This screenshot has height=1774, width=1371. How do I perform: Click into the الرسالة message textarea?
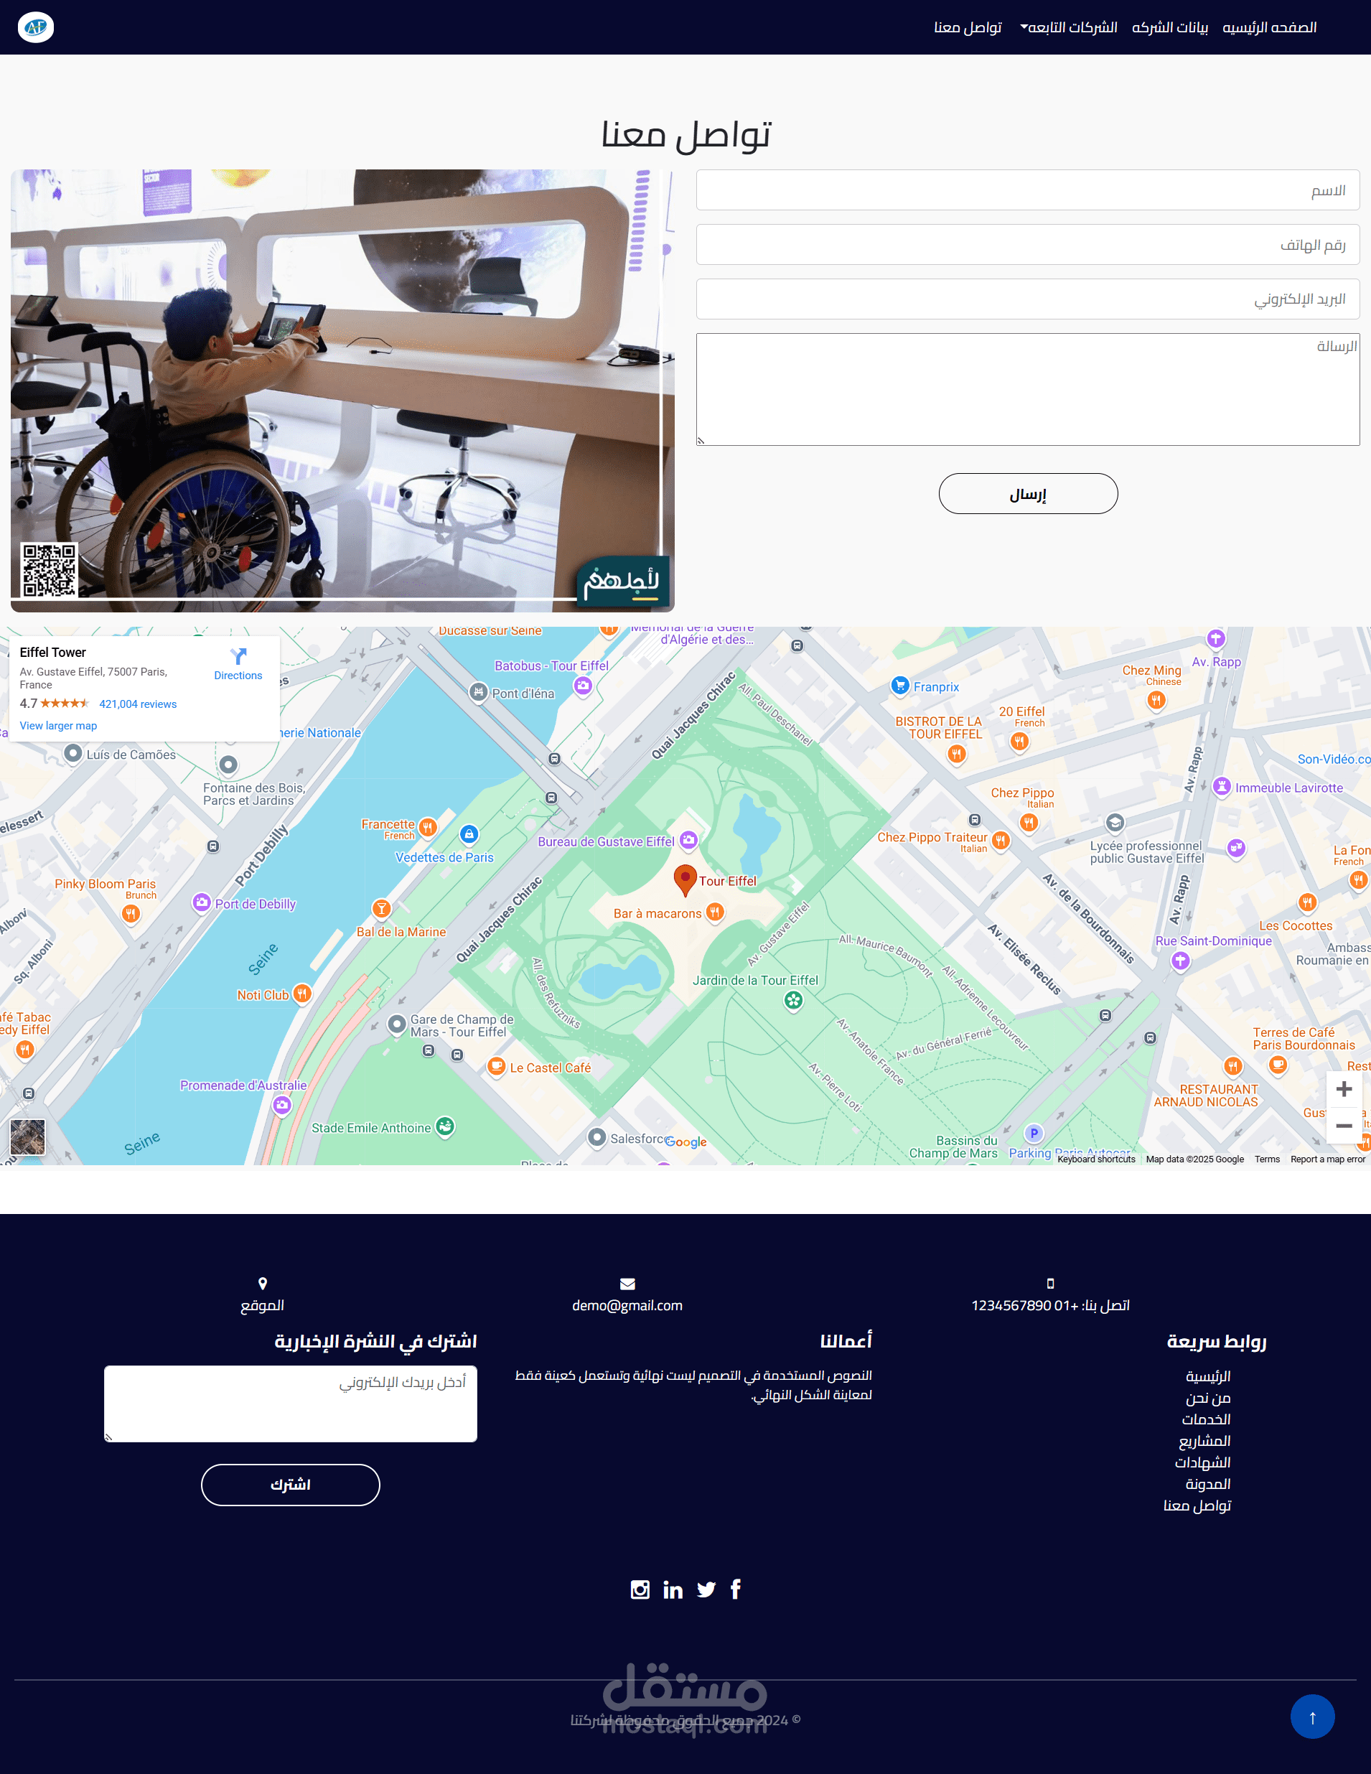point(1027,389)
